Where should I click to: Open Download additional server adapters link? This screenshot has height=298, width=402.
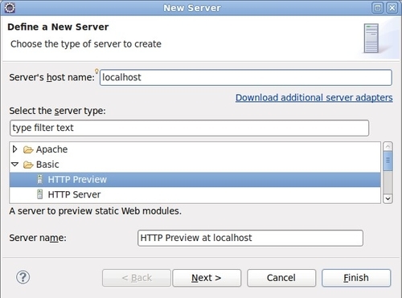(314, 98)
